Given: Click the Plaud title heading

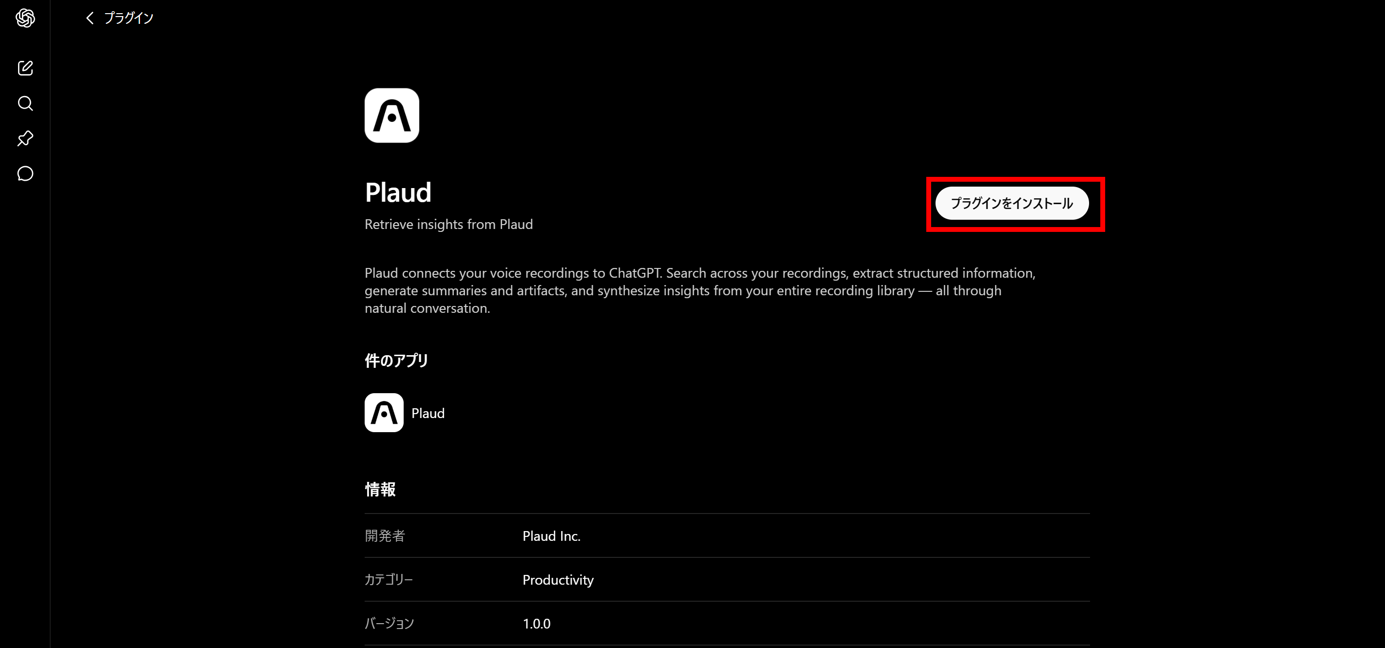Looking at the screenshot, I should (398, 192).
